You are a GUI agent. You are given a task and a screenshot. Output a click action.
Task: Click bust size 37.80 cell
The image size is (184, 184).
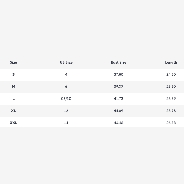118,74
